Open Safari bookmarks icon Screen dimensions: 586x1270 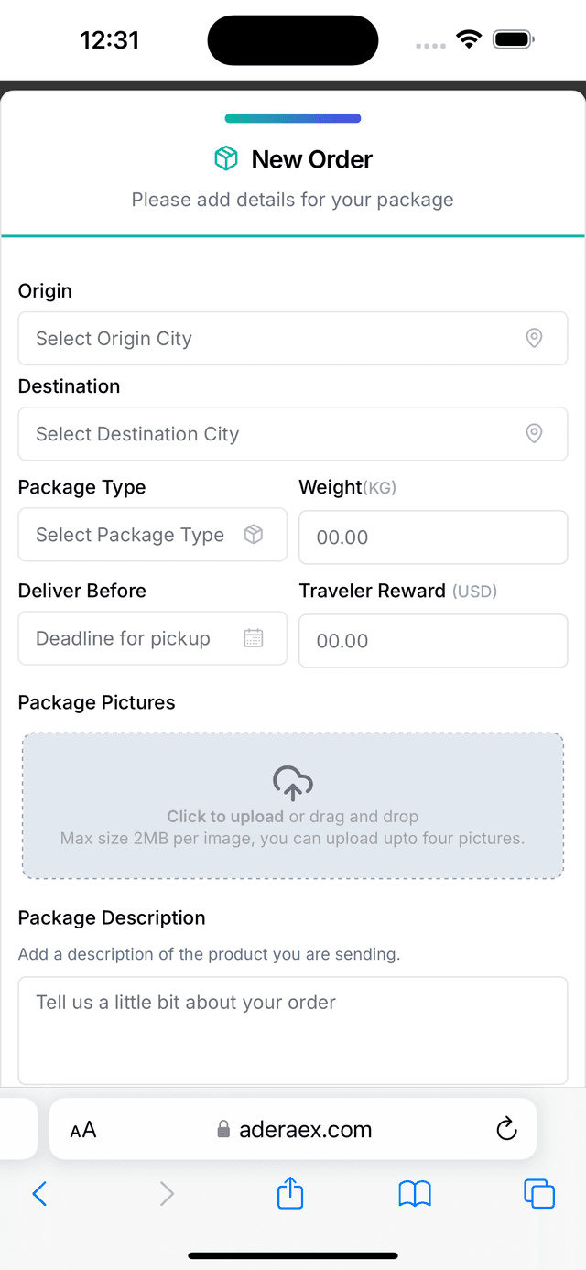(415, 1193)
